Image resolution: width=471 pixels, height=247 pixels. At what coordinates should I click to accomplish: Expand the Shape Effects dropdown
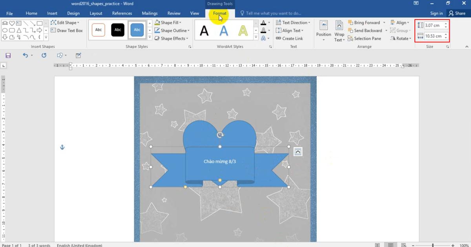171,38
